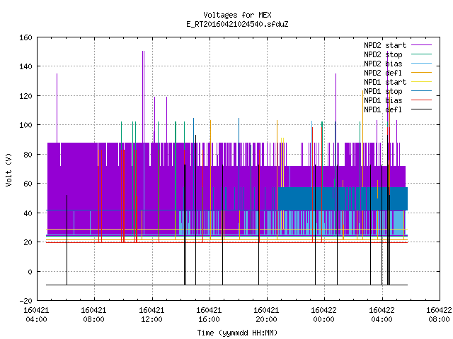This screenshot has height=339, width=453.
Task: Click the 160 tick on the voltage axis
Action: pyautogui.click(x=25, y=37)
